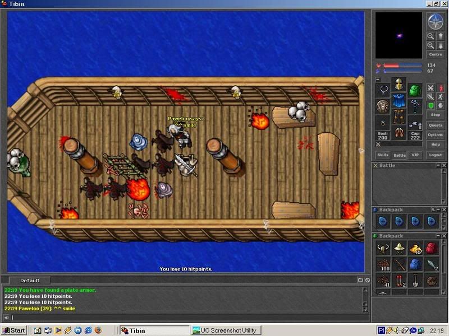Go up one container level in blue Backpack
Screen dimensions: 449x336
click(433, 209)
